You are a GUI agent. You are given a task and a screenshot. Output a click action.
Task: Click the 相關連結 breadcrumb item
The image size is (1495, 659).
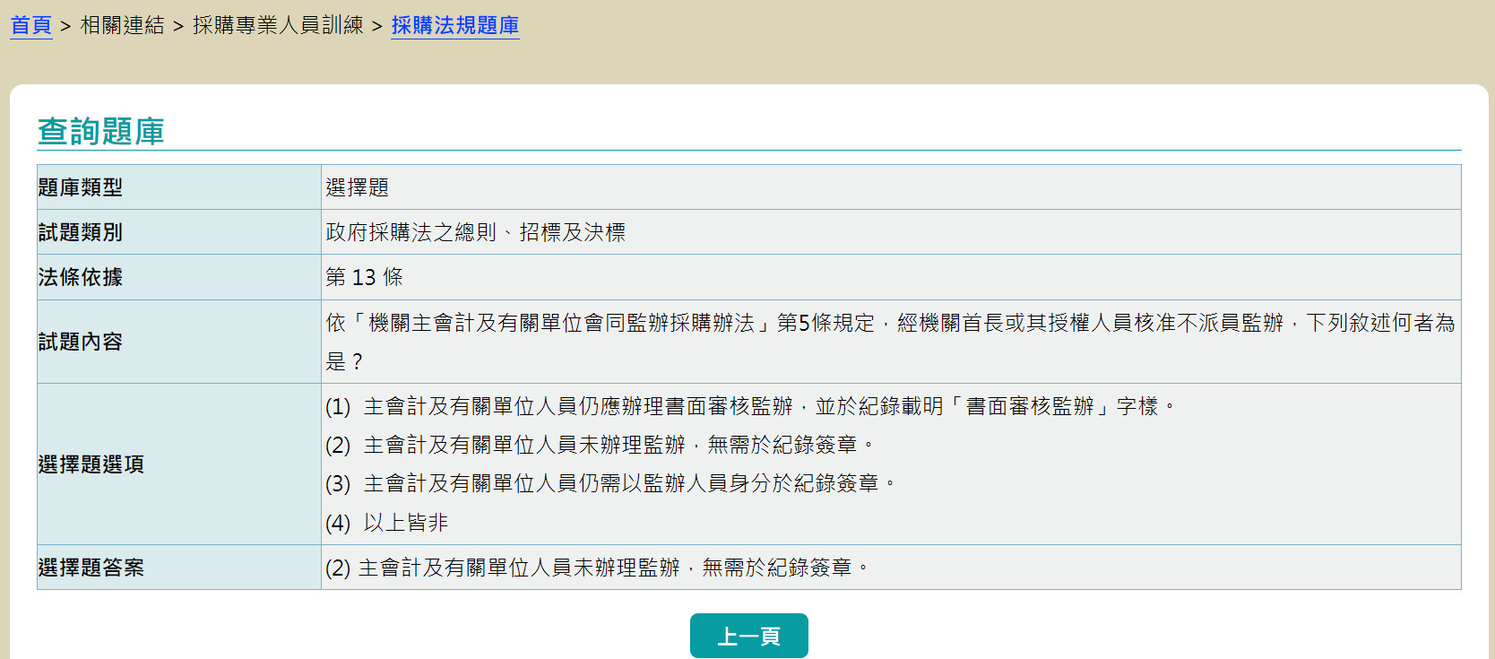122,25
